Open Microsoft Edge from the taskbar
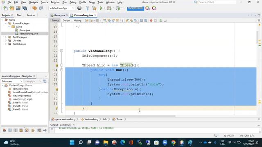This screenshot has height=147, width=262. pyautogui.click(x=123, y=143)
